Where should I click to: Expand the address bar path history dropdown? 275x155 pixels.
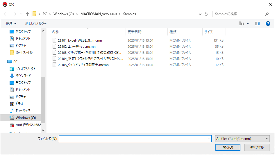coord(200,14)
